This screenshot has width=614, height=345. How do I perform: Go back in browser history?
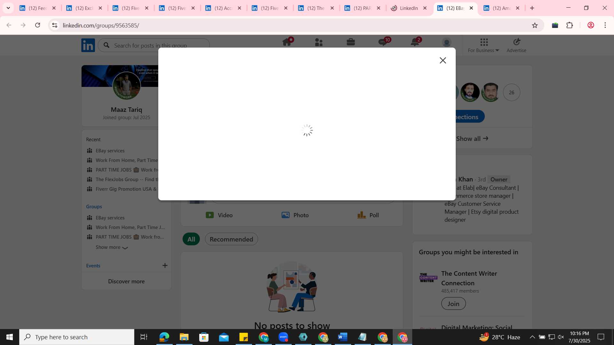(x=9, y=25)
